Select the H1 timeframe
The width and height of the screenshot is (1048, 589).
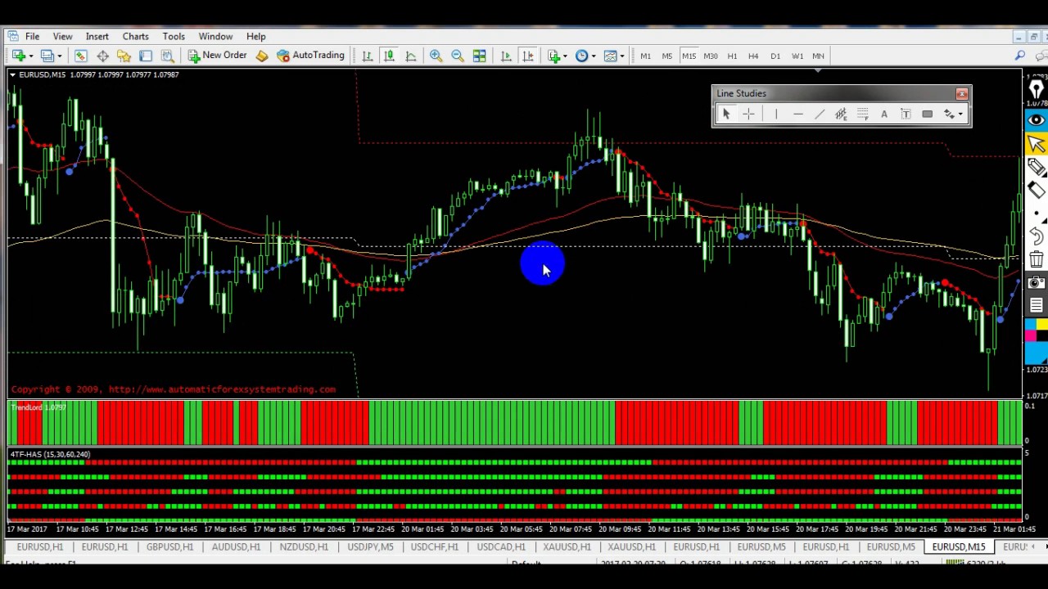732,56
